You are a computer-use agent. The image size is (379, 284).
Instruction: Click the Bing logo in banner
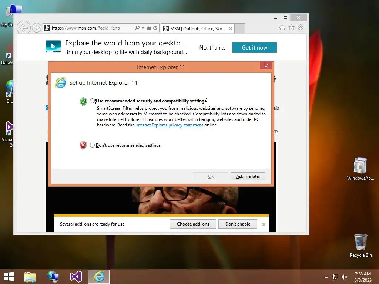[53, 46]
